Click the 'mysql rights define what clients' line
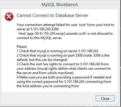 point(64,69)
